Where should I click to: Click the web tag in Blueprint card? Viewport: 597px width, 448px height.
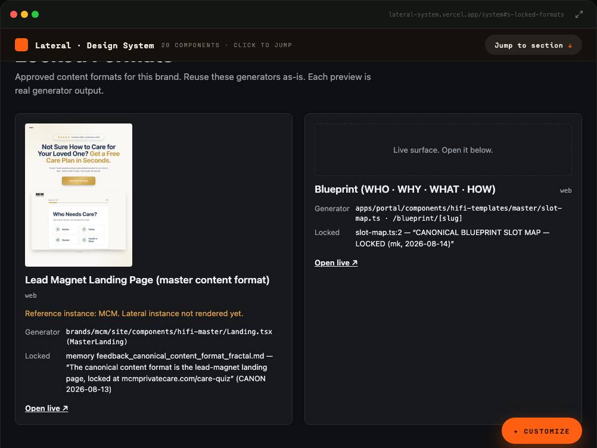coord(565,190)
